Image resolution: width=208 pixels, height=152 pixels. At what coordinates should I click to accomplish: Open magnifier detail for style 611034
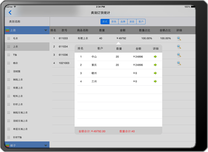pyautogui.click(x=179, y=47)
